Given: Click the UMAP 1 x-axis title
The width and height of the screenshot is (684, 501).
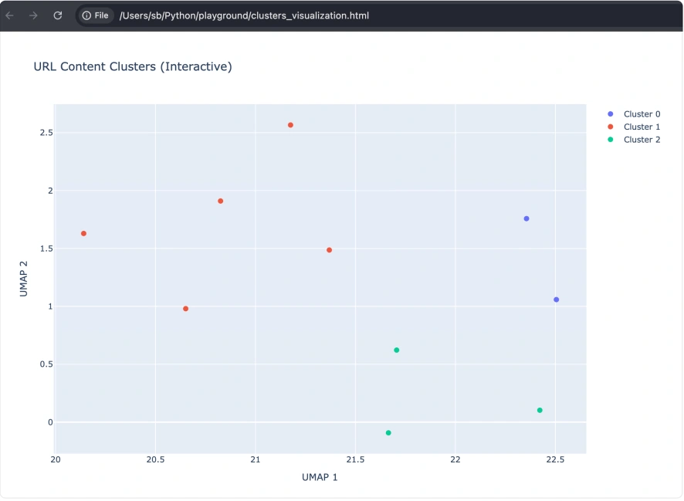Looking at the screenshot, I should (x=320, y=477).
